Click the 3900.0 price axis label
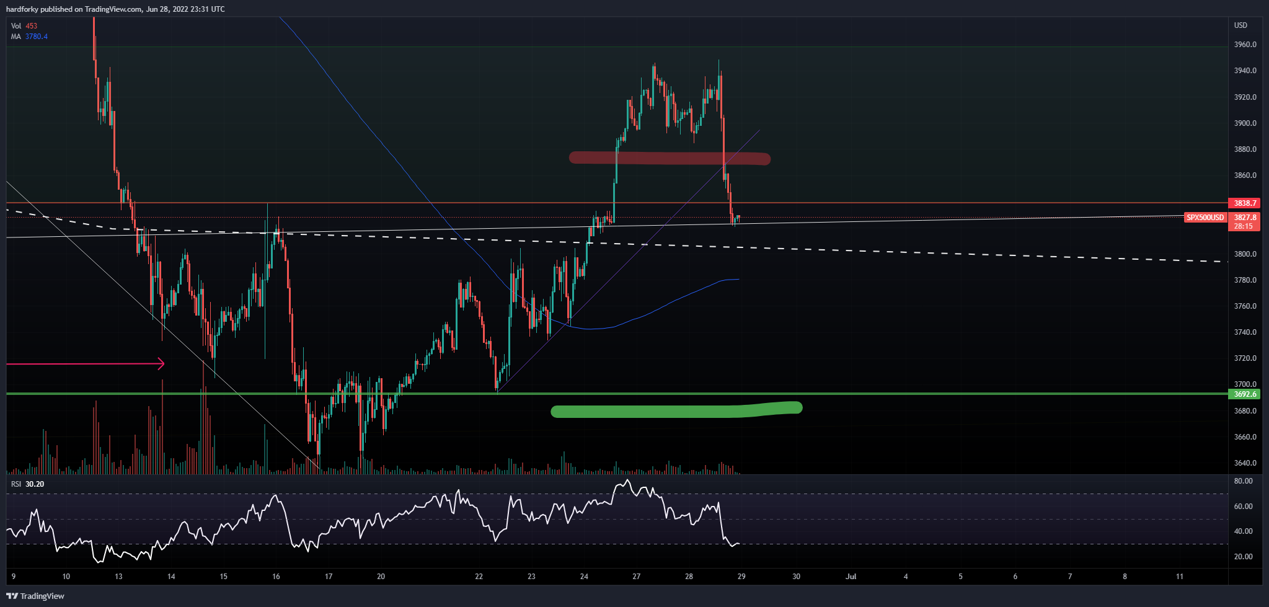 tap(1245, 123)
